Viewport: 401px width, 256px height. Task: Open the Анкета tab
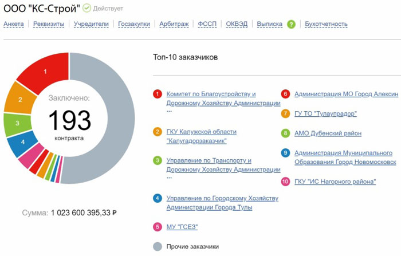pyautogui.click(x=14, y=24)
